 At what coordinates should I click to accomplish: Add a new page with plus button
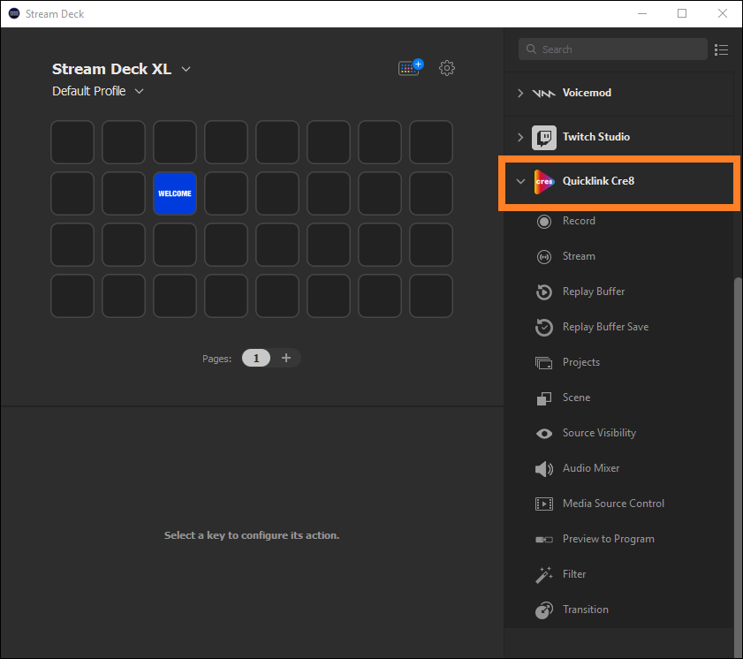click(x=286, y=358)
